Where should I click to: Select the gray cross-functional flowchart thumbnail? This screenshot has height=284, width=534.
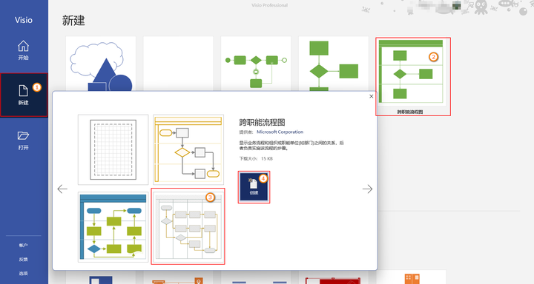[x=188, y=226]
